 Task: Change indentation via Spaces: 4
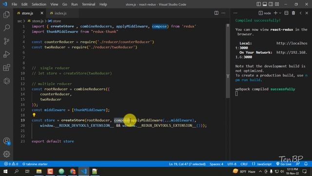click(x=216, y=164)
